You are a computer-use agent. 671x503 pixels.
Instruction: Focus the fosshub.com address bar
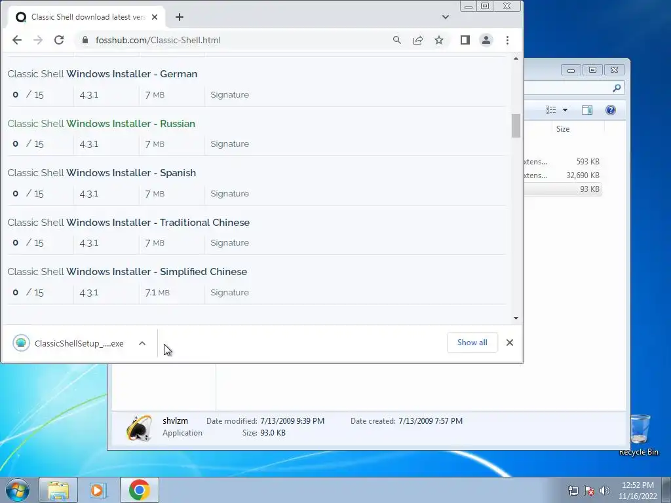click(x=233, y=40)
